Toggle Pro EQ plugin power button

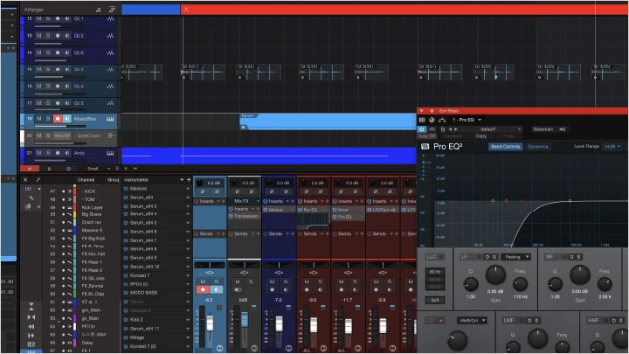422,129
